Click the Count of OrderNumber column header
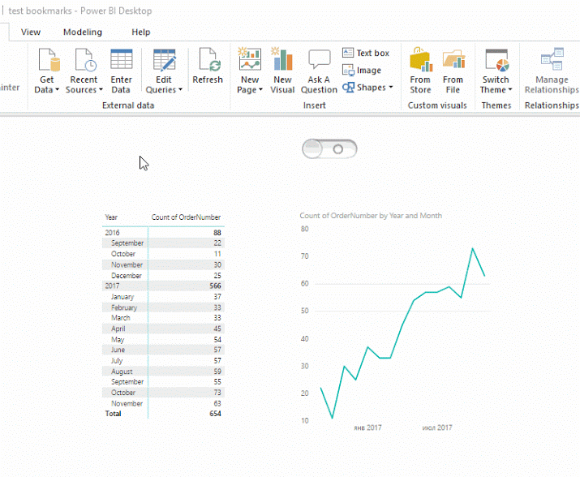Viewport: 580px width, 477px height. coord(186,217)
